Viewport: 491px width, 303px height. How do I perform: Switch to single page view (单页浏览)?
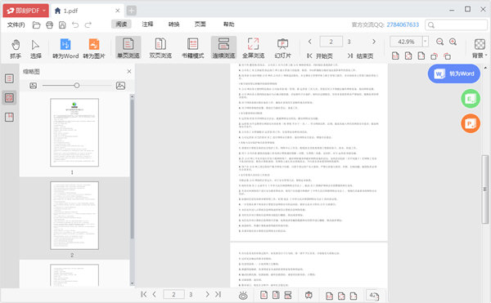point(128,48)
